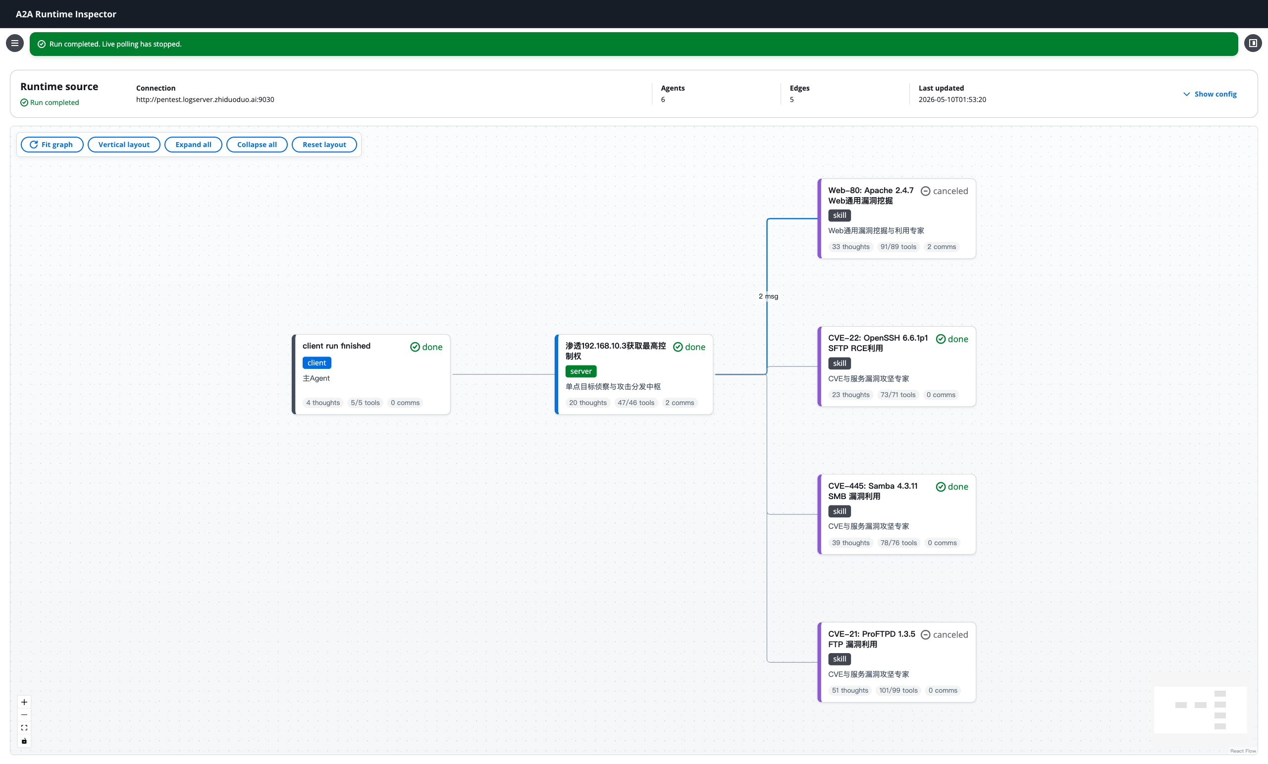Click the Collapse all button
The width and height of the screenshot is (1268, 764).
click(257, 145)
